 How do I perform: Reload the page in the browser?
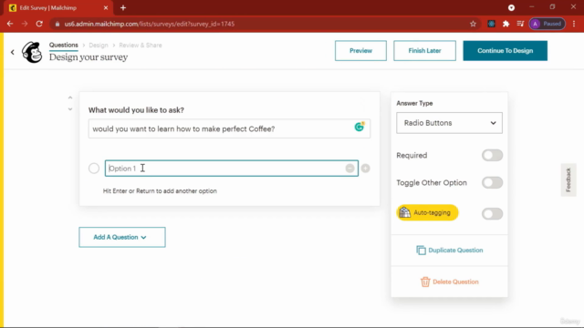coord(39,24)
